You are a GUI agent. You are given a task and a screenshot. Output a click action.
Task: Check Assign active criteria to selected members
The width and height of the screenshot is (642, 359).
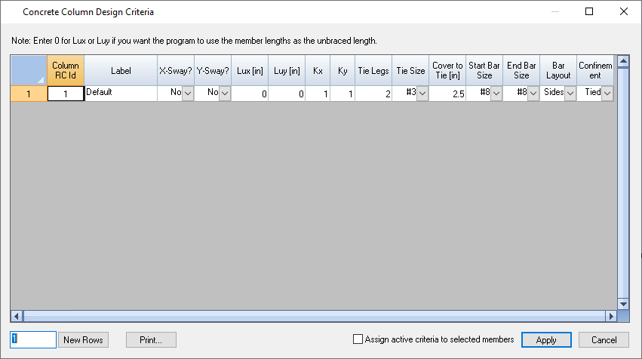tap(358, 339)
